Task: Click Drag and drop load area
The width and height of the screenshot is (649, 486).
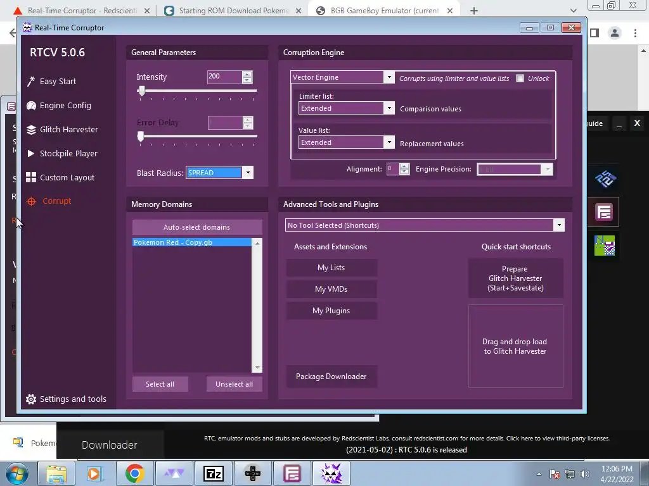Action: 515,346
